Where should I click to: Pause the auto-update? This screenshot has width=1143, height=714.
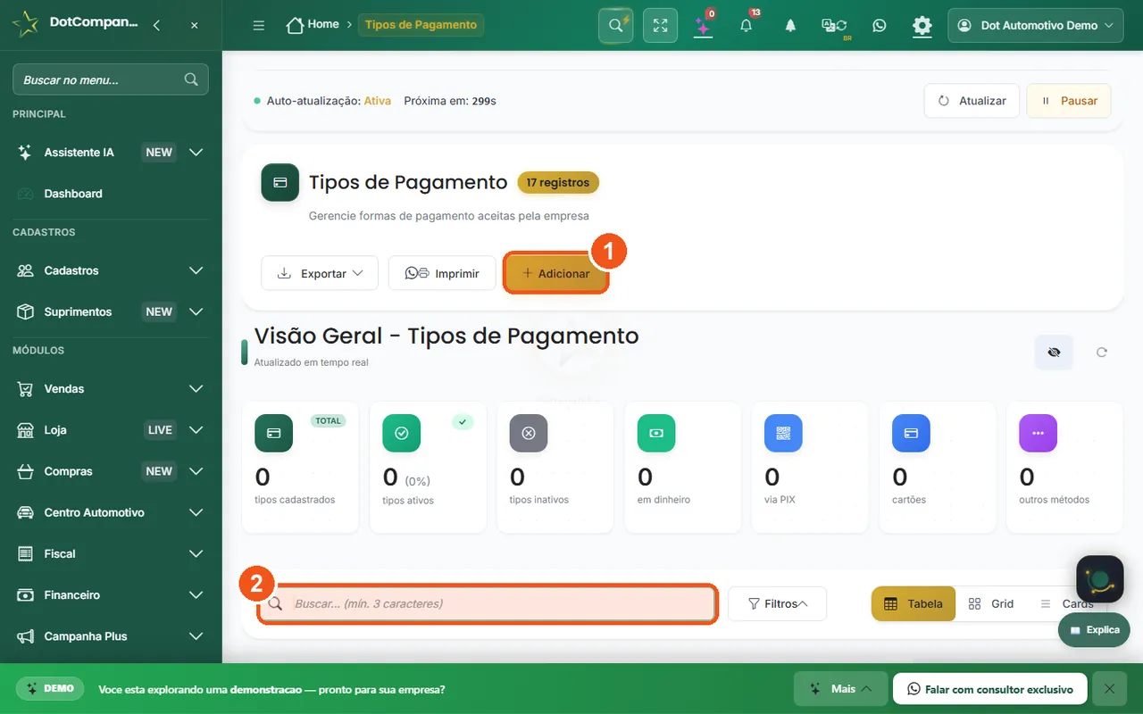click(1069, 101)
